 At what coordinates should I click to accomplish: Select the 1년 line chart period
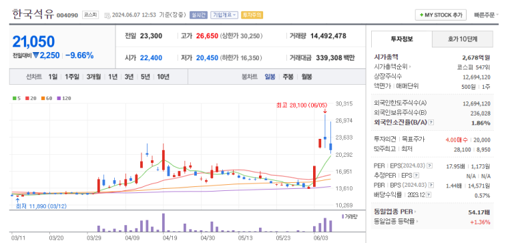pyautogui.click(x=113, y=77)
